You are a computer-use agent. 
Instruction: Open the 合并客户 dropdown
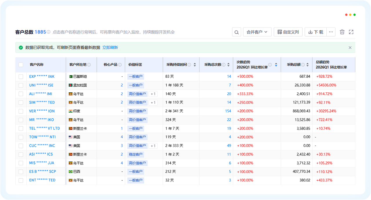[x=257, y=32]
